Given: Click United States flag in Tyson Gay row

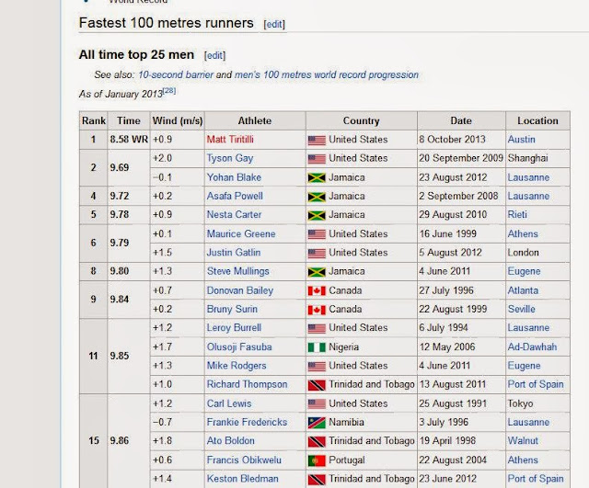Looking at the screenshot, I should coord(317,159).
